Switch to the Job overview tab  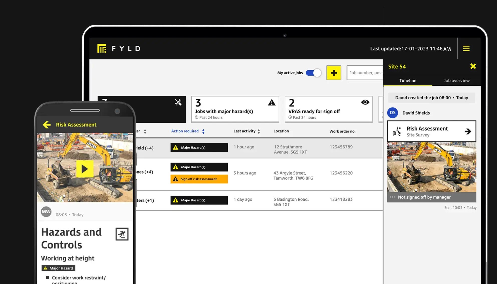(x=456, y=81)
